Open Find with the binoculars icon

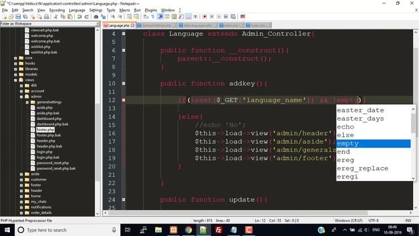pyautogui.click(x=96, y=16)
